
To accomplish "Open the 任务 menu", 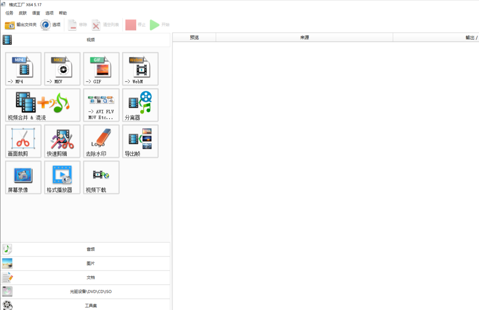I will 9,13.
